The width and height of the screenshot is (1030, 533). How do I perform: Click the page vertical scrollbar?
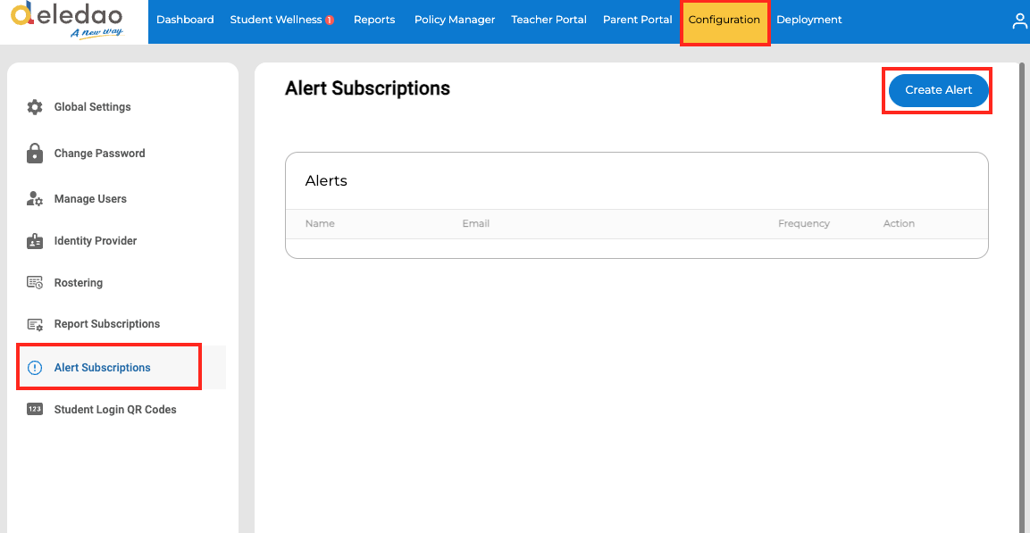coord(1022,296)
